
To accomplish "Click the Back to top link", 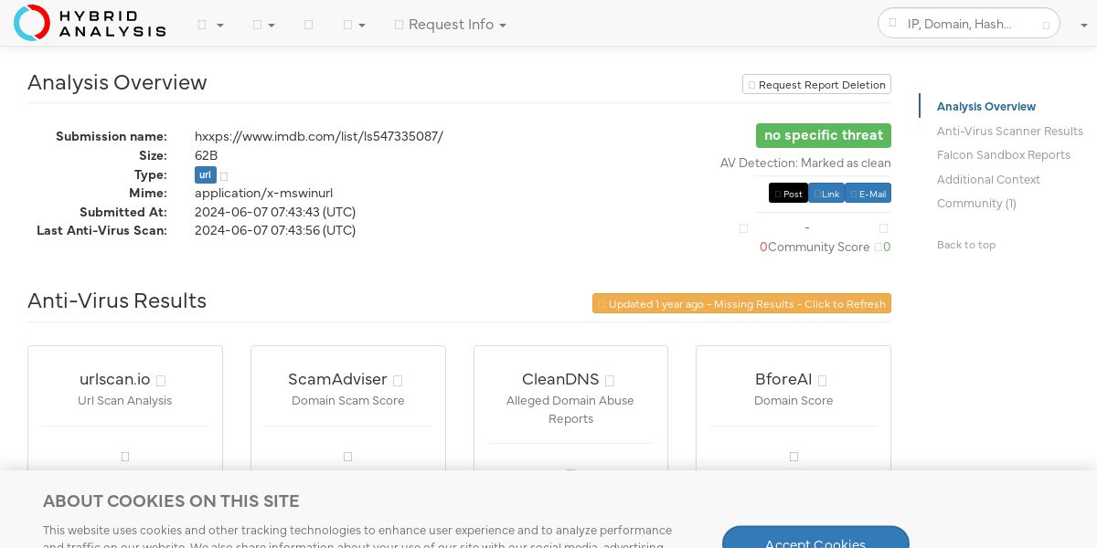I will (x=966, y=244).
